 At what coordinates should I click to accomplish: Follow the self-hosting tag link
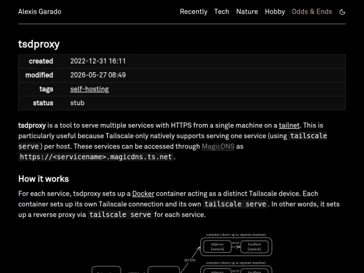pyautogui.click(x=90, y=89)
